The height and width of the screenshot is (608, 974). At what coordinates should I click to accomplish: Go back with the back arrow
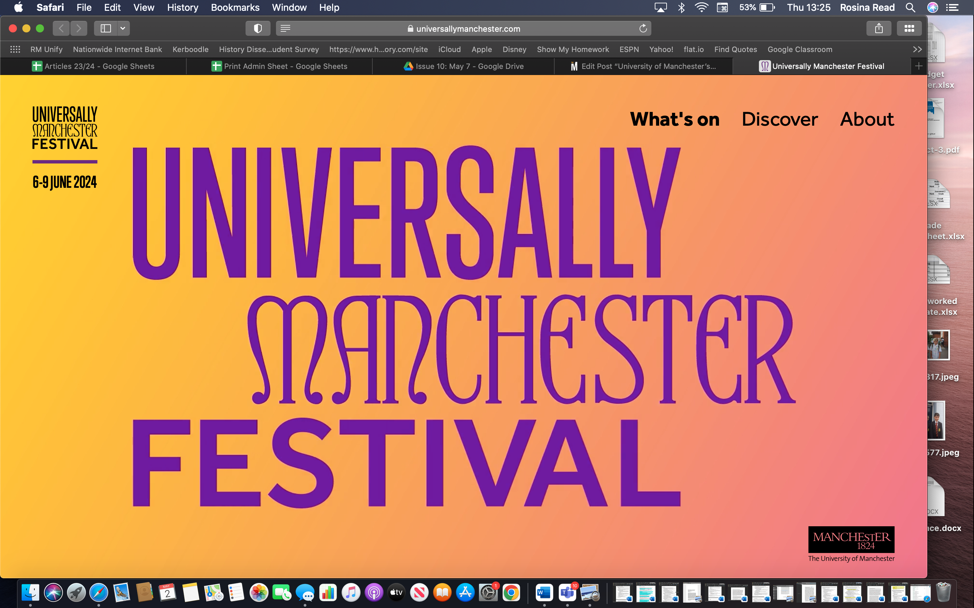pyautogui.click(x=61, y=29)
